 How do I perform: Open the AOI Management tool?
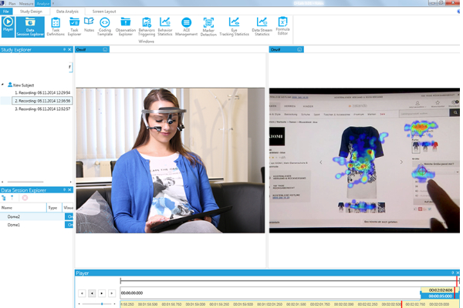(186, 27)
